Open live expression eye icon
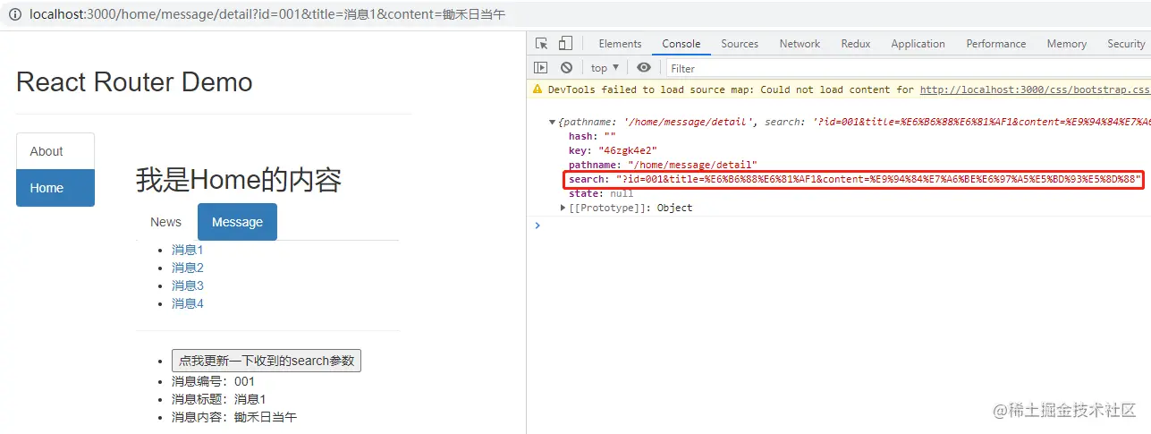 [x=644, y=67]
